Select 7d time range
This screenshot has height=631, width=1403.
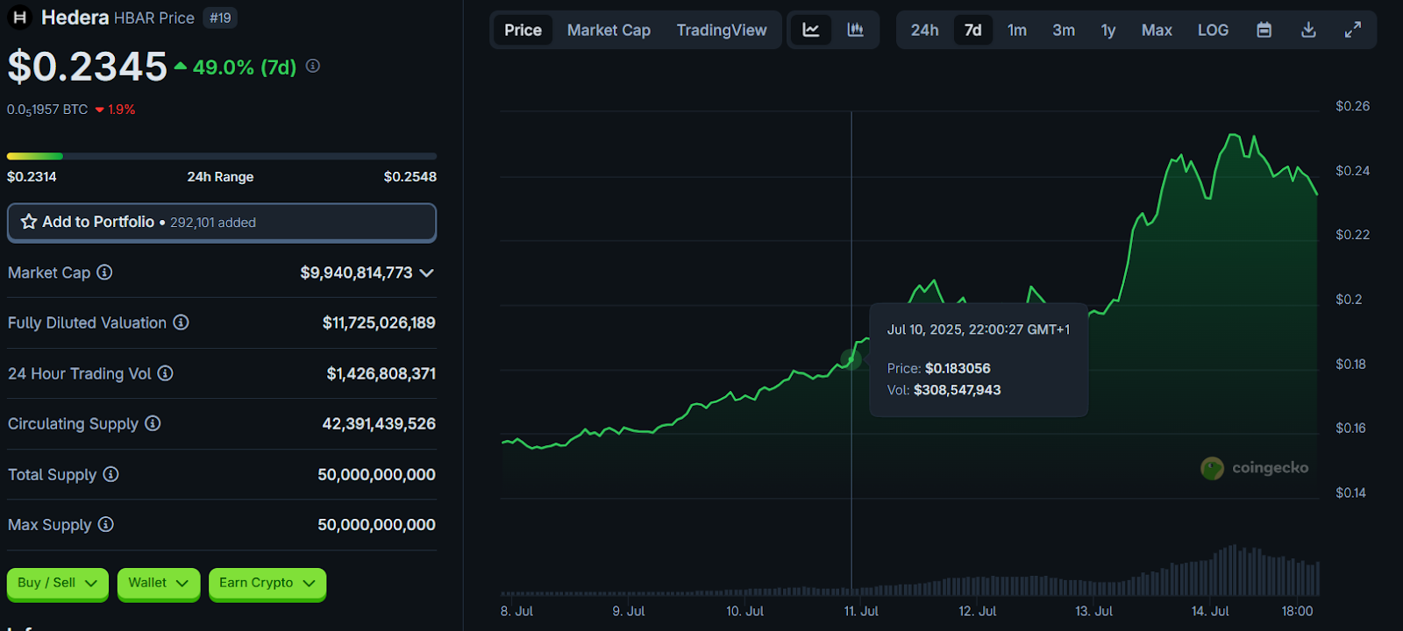tap(972, 30)
